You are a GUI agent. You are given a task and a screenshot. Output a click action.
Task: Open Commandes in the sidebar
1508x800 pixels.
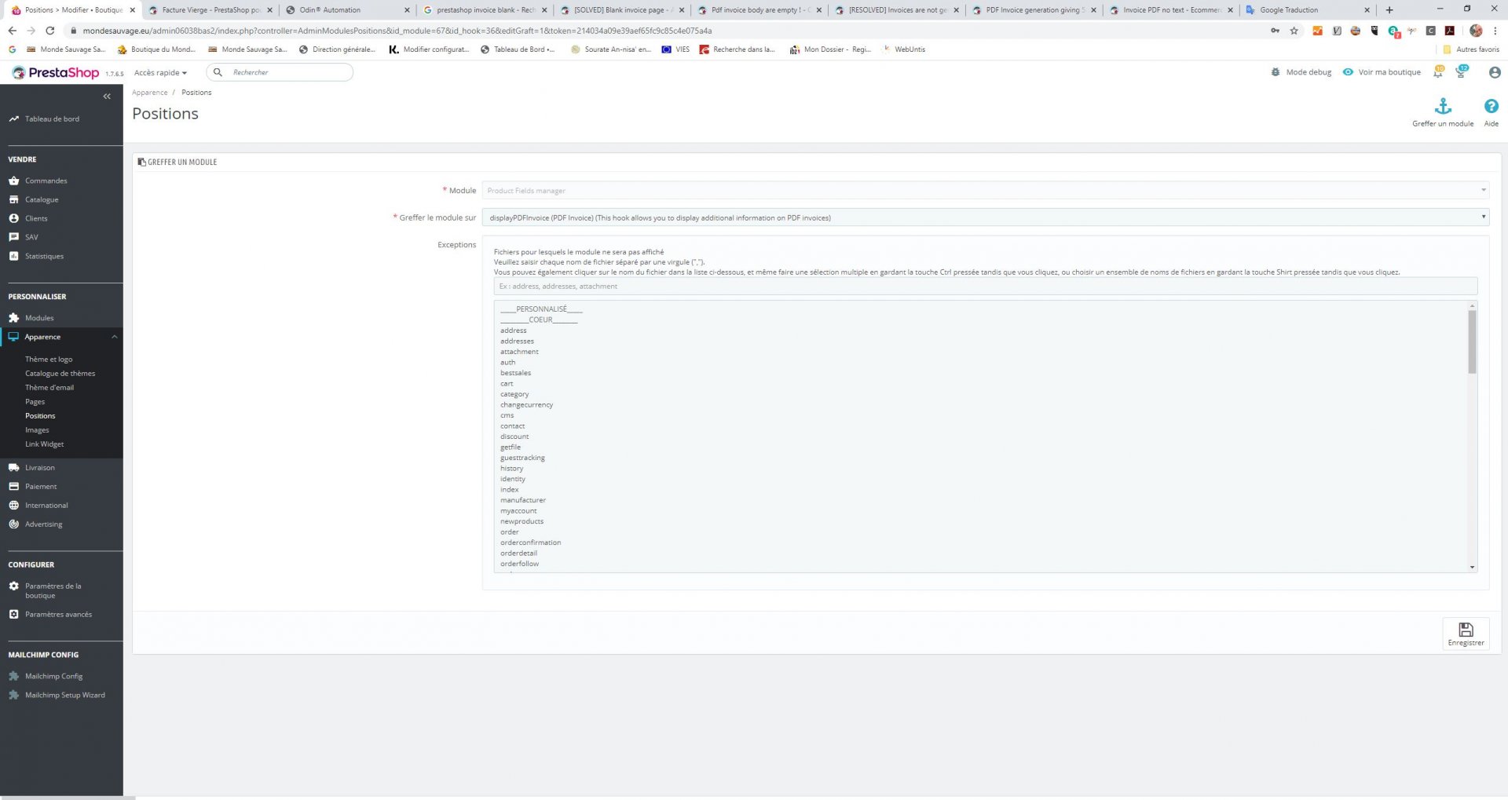pos(46,181)
